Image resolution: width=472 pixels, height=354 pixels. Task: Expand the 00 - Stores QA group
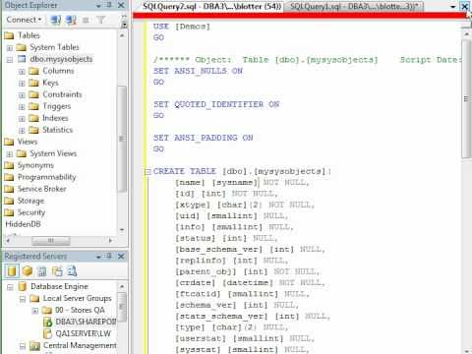pos(34,311)
